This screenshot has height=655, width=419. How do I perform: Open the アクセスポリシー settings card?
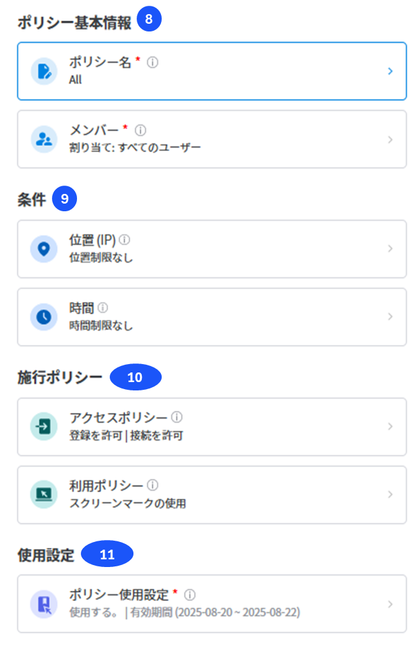click(212, 427)
